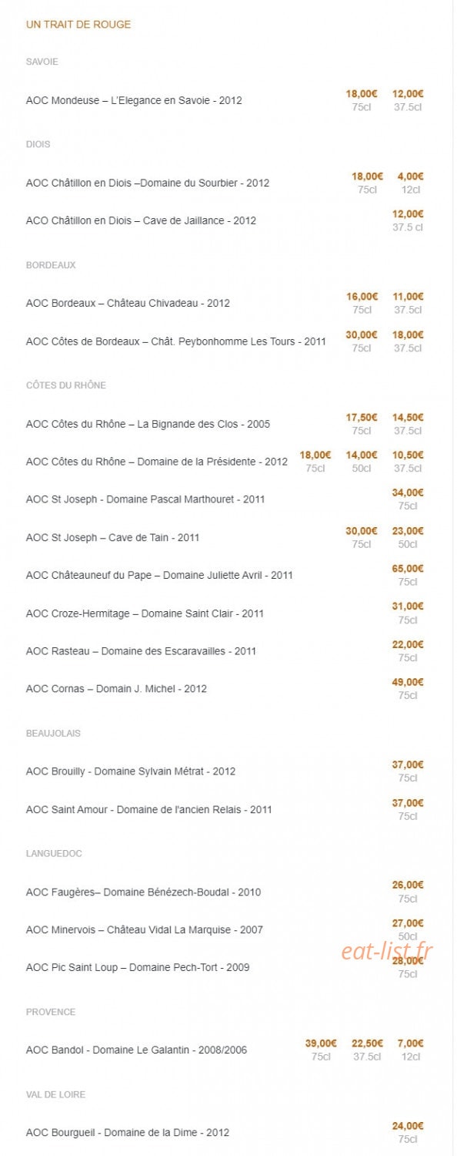Screen dimensions: 457x1156
Task: Click the 30,00€ Peybonhomme Les Tours price
Action: [362, 335]
